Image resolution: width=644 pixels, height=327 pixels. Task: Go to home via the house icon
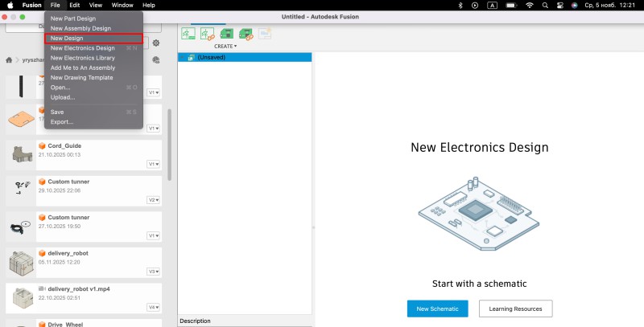point(9,59)
